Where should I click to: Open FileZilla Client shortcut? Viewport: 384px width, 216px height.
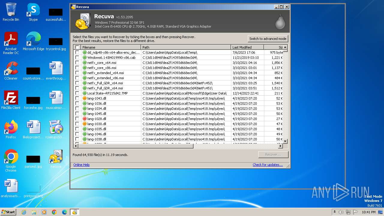[11, 100]
